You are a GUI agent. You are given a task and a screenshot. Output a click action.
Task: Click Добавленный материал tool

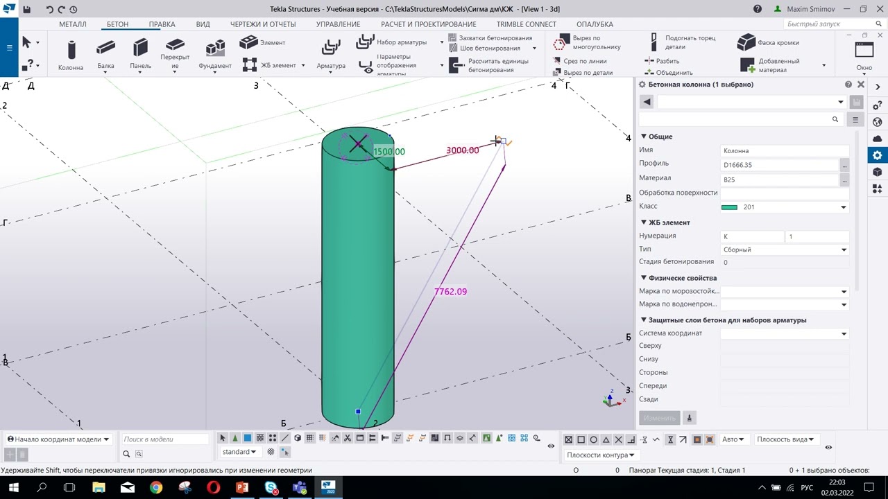point(770,65)
